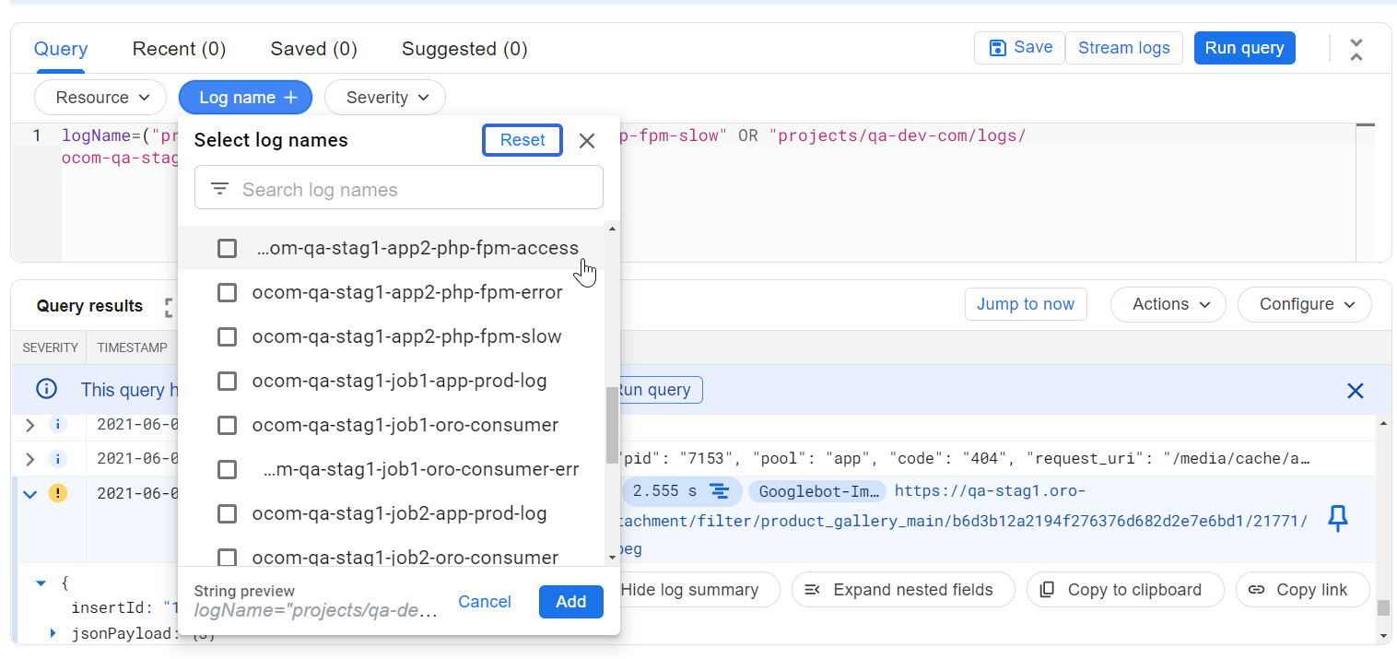The height and width of the screenshot is (659, 1397).
Task: Check ocom-qa-stag1-app2-php-fpm-slow log
Action: [x=227, y=336]
